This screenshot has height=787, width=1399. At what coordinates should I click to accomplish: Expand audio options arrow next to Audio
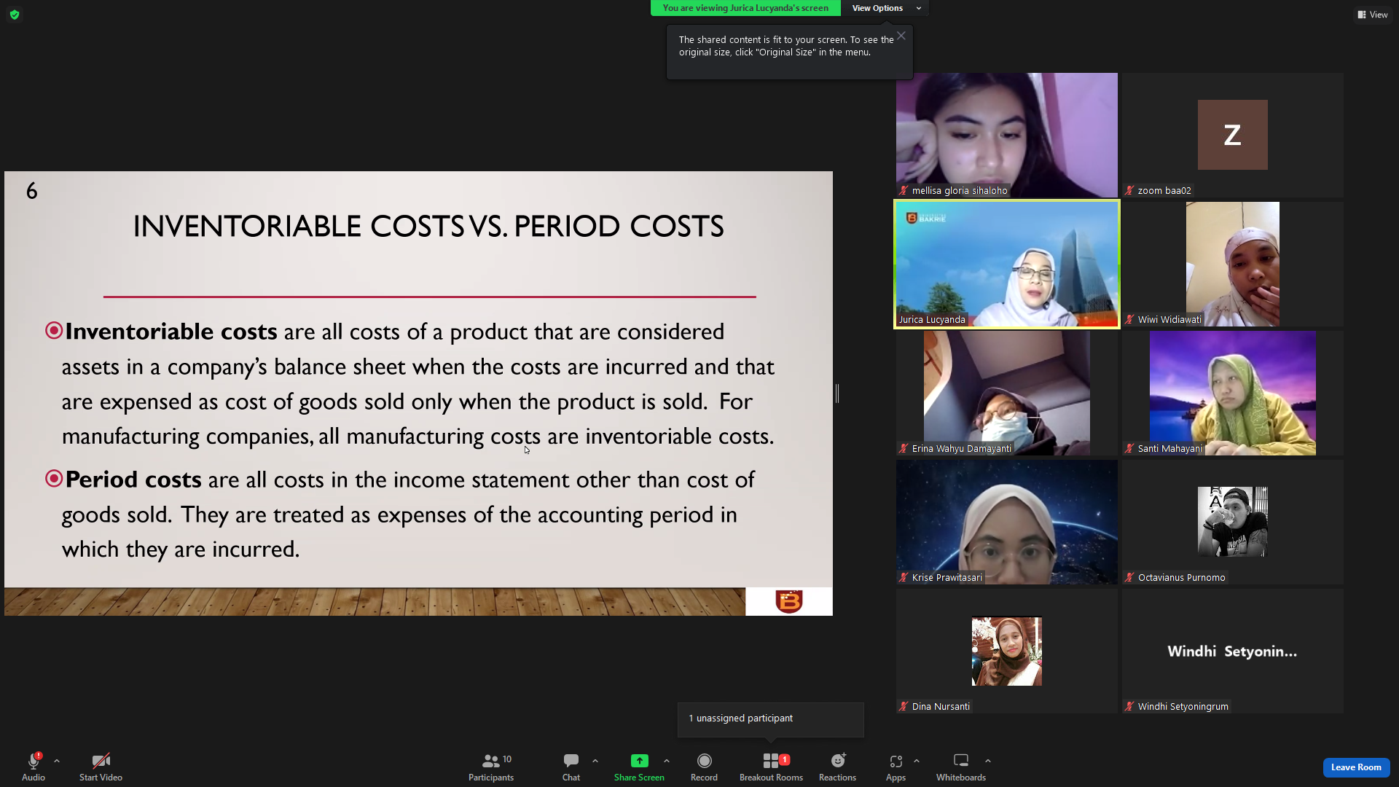click(x=57, y=761)
